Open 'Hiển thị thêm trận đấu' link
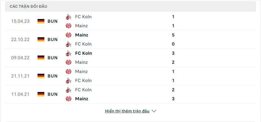The height and width of the screenshot is (122, 261). click(x=127, y=111)
